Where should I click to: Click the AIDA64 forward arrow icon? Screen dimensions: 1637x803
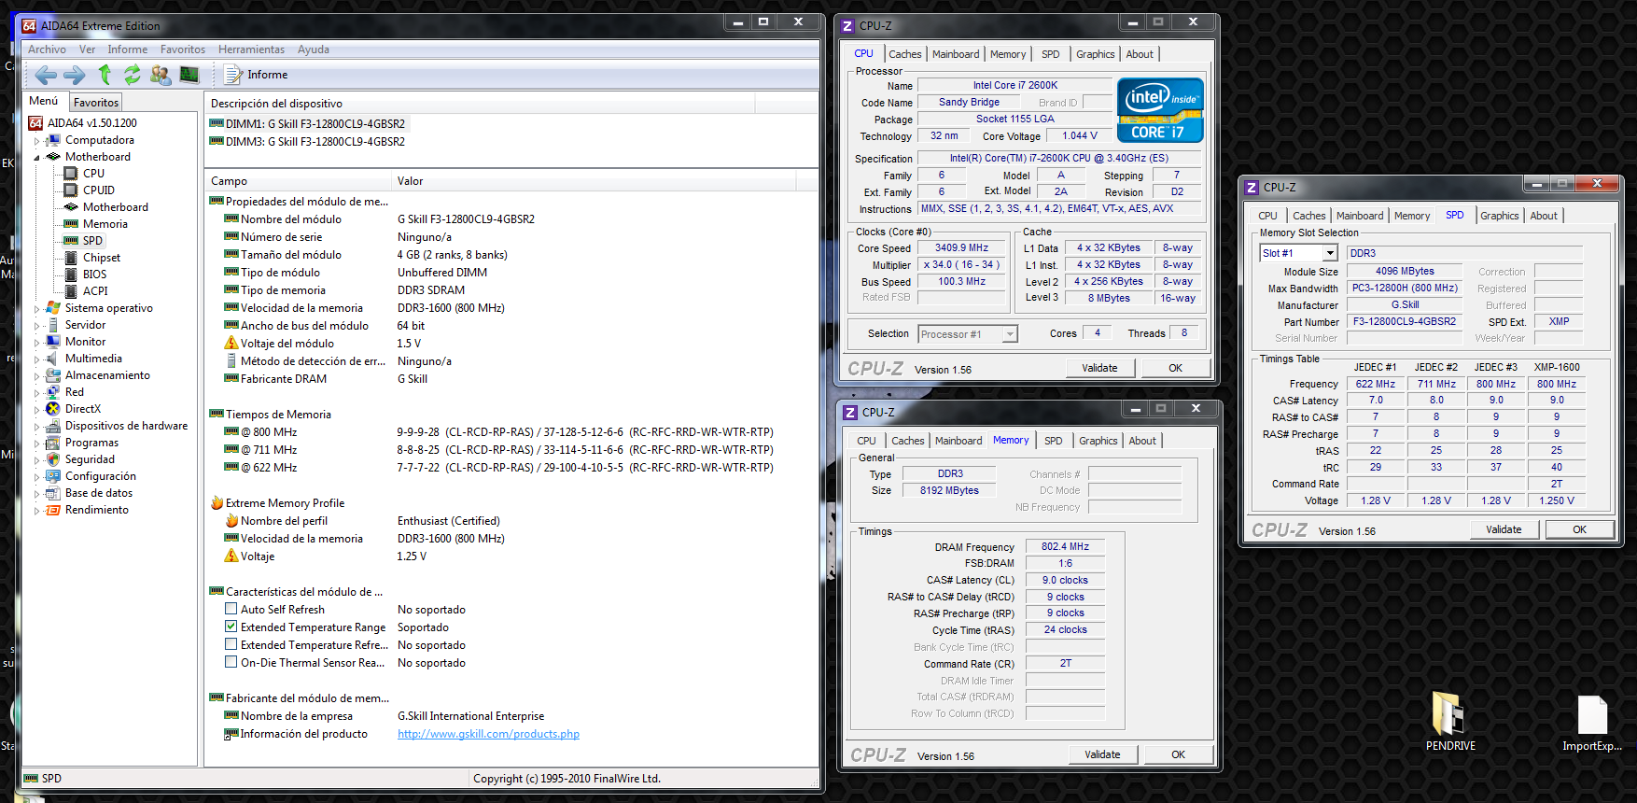[x=74, y=75]
